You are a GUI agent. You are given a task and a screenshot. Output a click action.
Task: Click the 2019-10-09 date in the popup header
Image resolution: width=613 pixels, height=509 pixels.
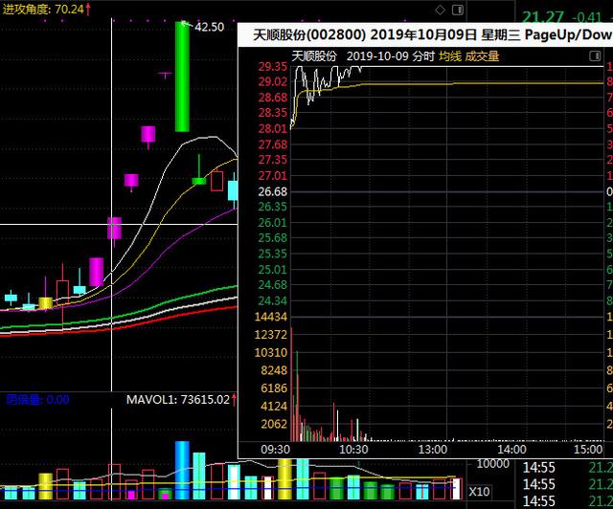(377, 56)
